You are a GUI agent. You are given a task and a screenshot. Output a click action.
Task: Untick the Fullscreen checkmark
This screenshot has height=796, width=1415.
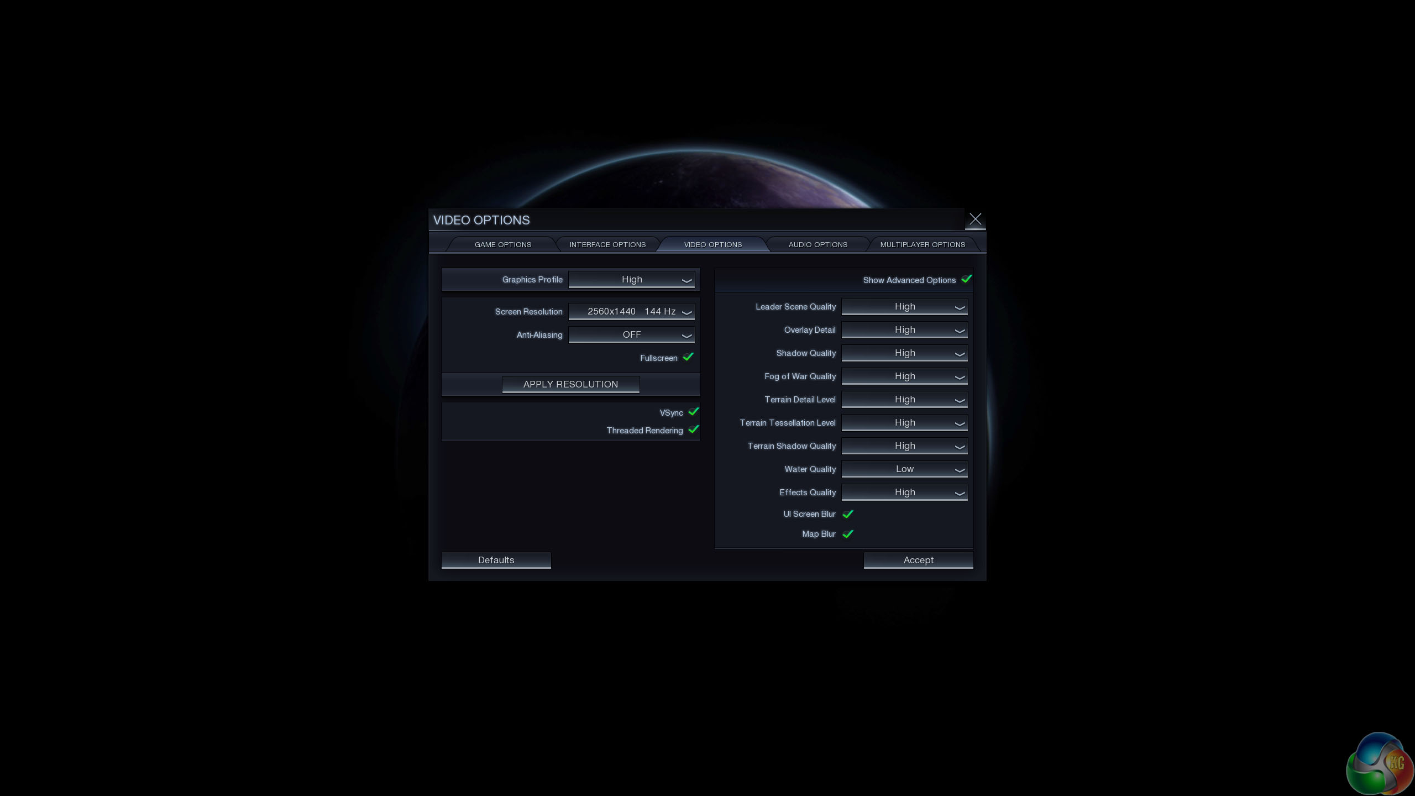[688, 357]
